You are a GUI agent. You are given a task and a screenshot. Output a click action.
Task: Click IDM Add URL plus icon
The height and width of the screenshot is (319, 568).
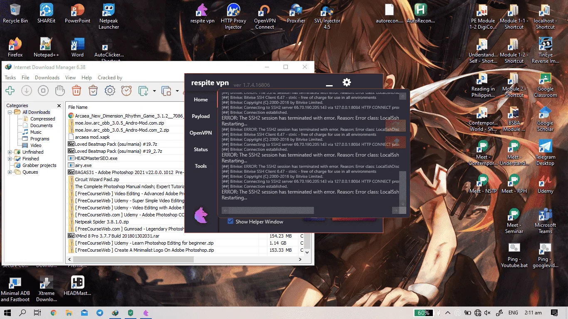pos(10,91)
